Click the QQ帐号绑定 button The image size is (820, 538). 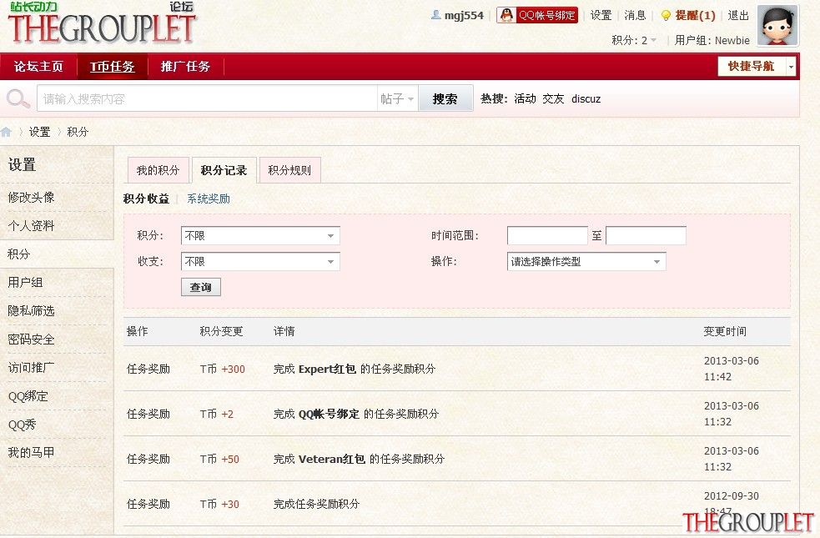click(x=537, y=15)
